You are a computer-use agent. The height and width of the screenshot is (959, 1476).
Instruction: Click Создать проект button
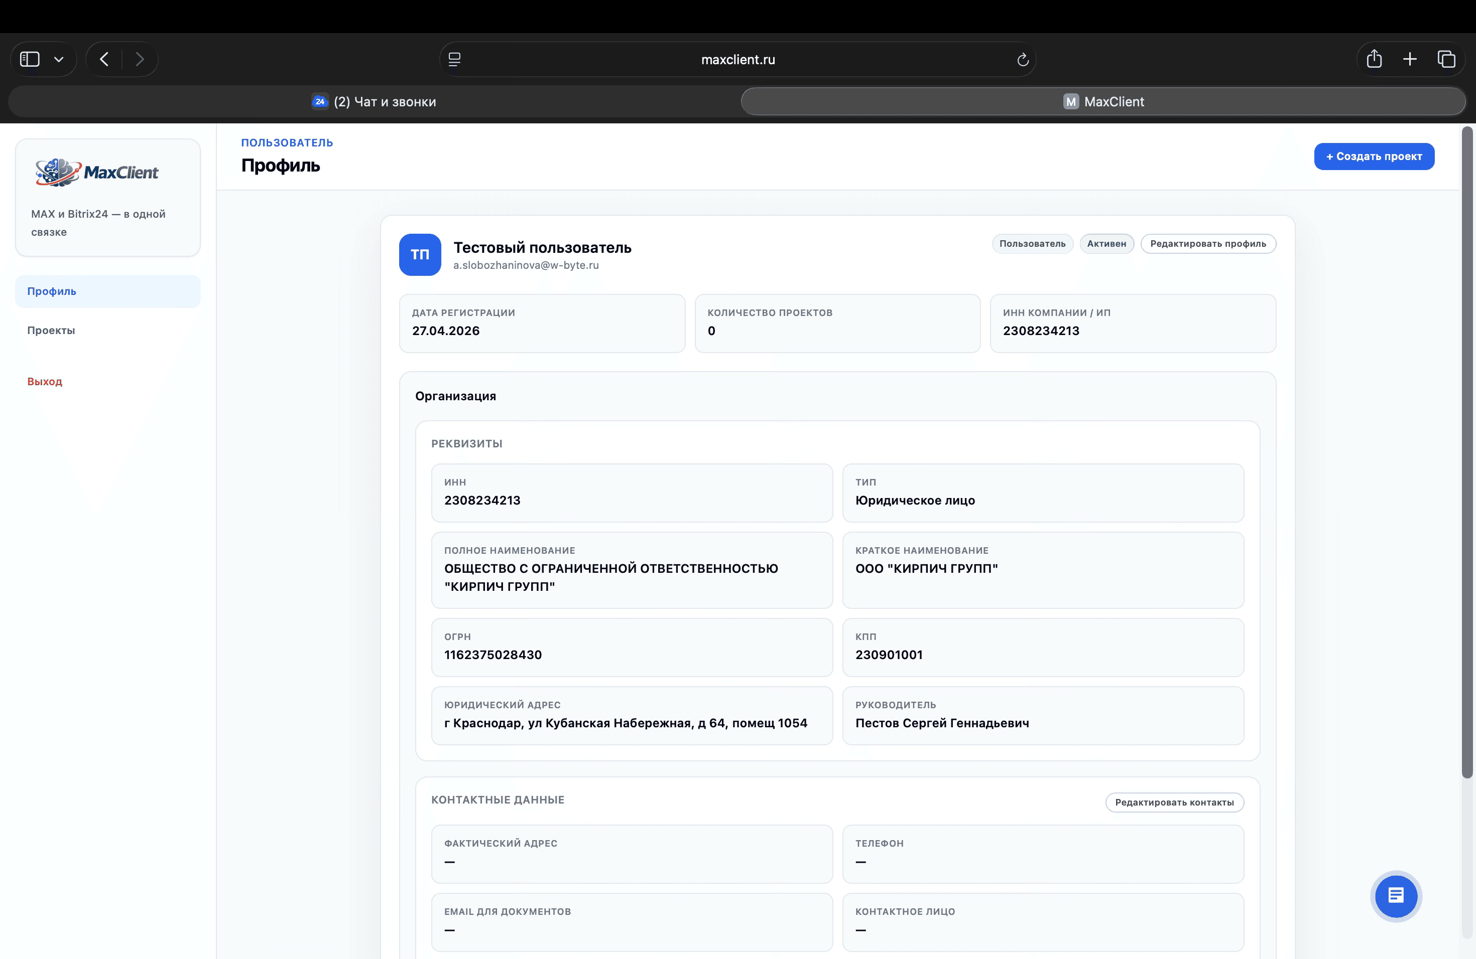click(1374, 156)
